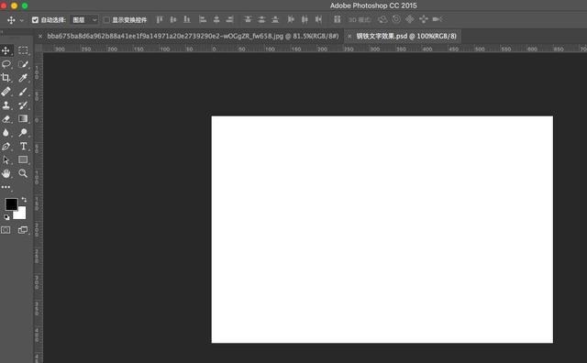Select the Dodge tool
Screen dimensions: 587x363
click(x=23, y=133)
